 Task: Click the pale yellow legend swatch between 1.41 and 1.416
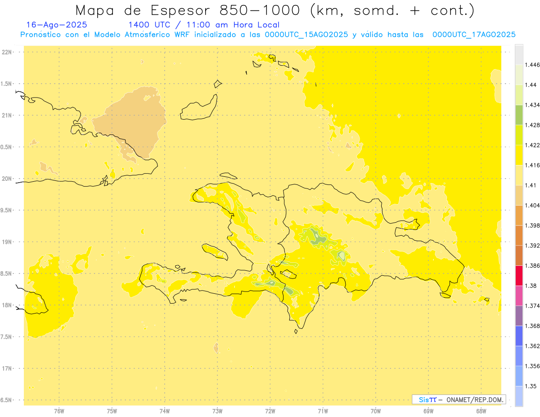coord(519,175)
